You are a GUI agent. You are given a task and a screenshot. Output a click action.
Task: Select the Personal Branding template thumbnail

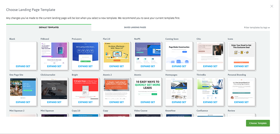241,89
